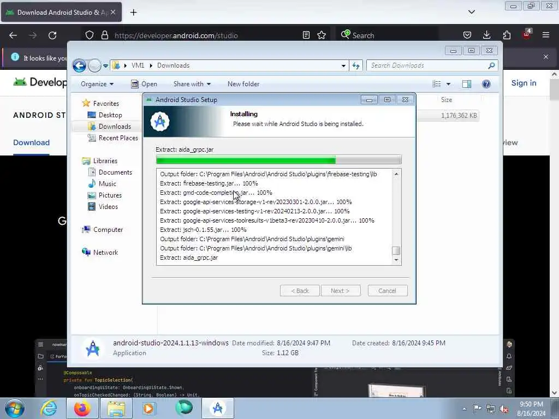559x419 pixels.
Task: Select Downloads in the navigation pane
Action: point(115,127)
